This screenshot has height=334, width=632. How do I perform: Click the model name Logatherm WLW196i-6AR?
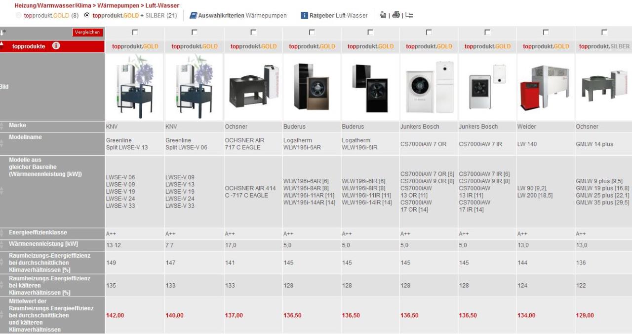[x=302, y=144]
